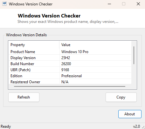Copy the version details
Viewport: 145px width, 129px height.
tap(121, 97)
